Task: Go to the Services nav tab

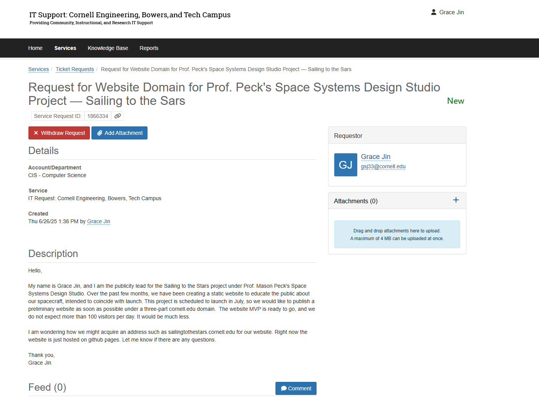Action: click(x=65, y=48)
